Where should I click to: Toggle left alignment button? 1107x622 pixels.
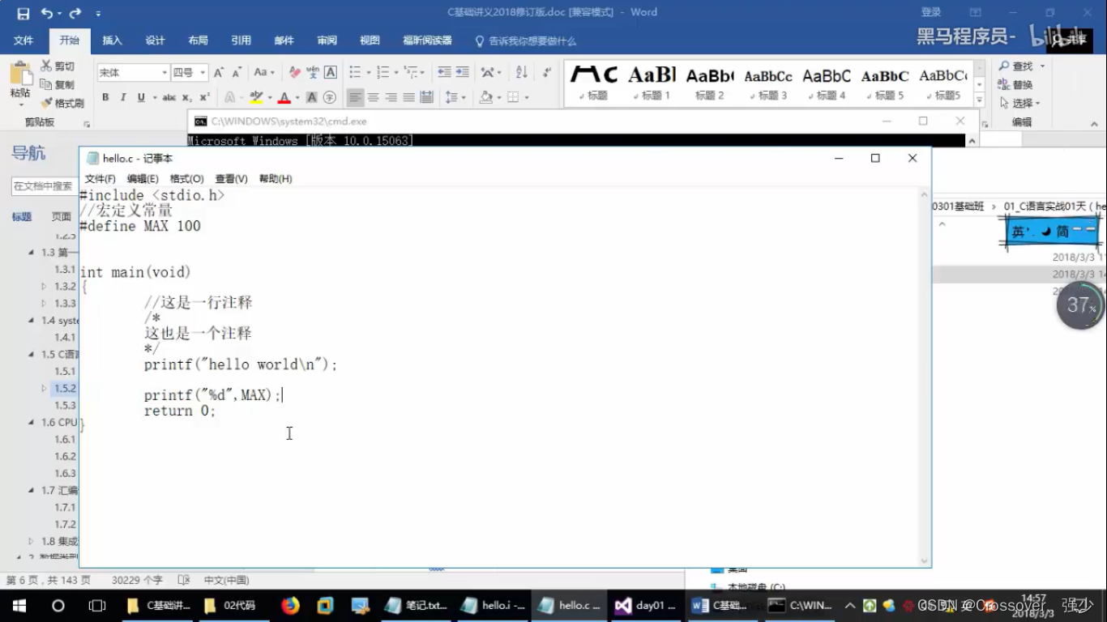[356, 97]
